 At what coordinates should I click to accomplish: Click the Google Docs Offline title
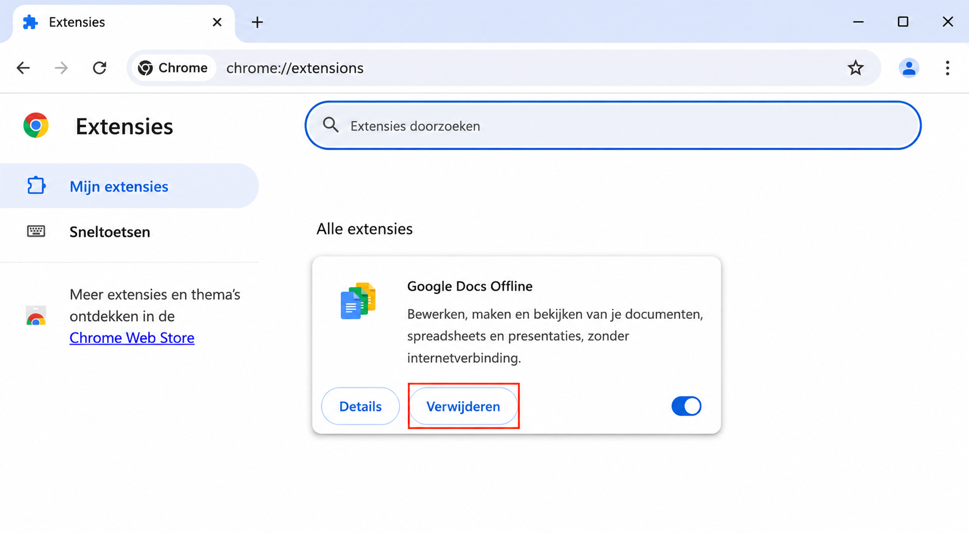click(x=470, y=286)
